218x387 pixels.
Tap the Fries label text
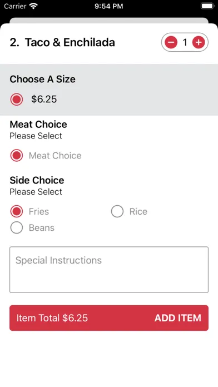tap(39, 211)
